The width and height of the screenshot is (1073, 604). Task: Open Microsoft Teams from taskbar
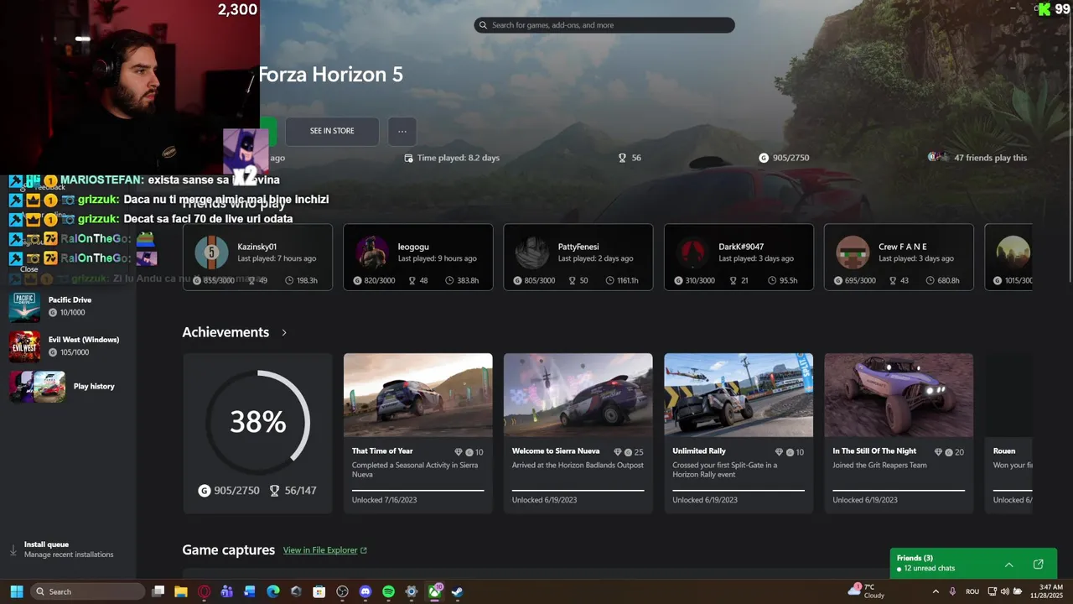click(226, 591)
